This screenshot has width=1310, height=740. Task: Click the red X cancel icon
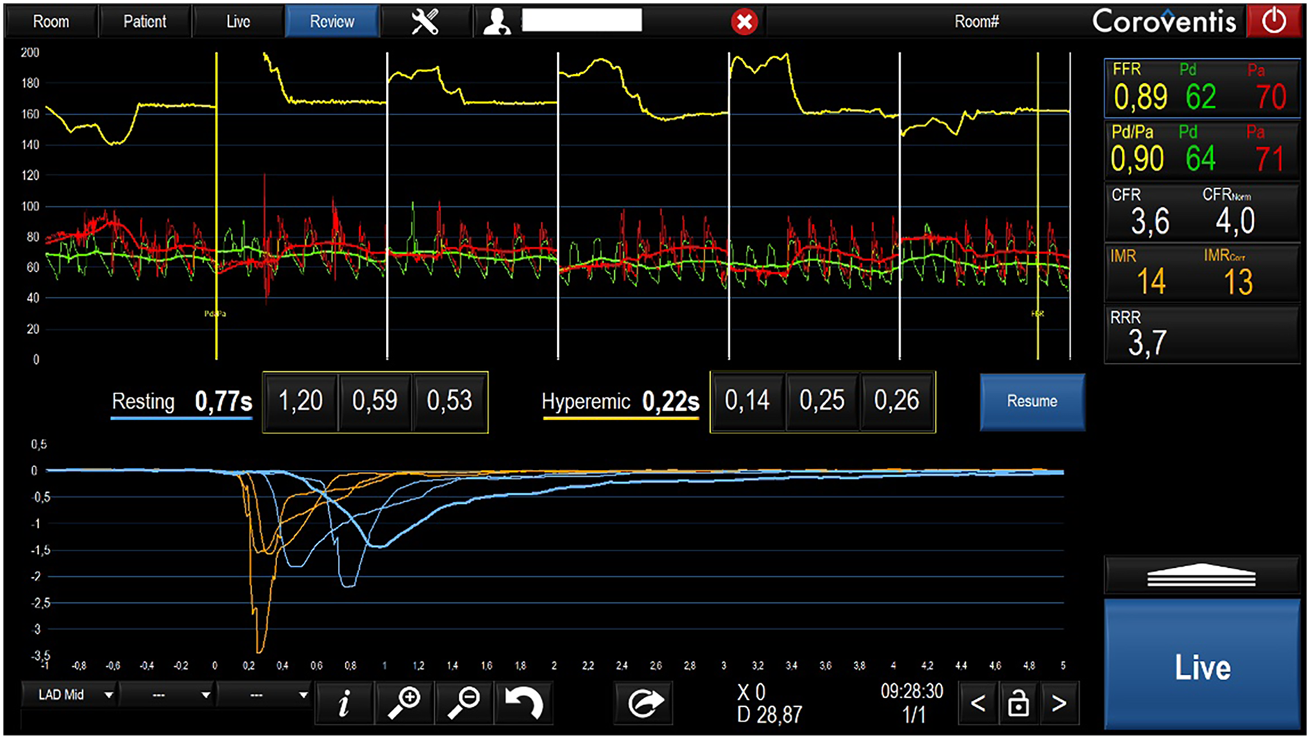click(x=744, y=22)
